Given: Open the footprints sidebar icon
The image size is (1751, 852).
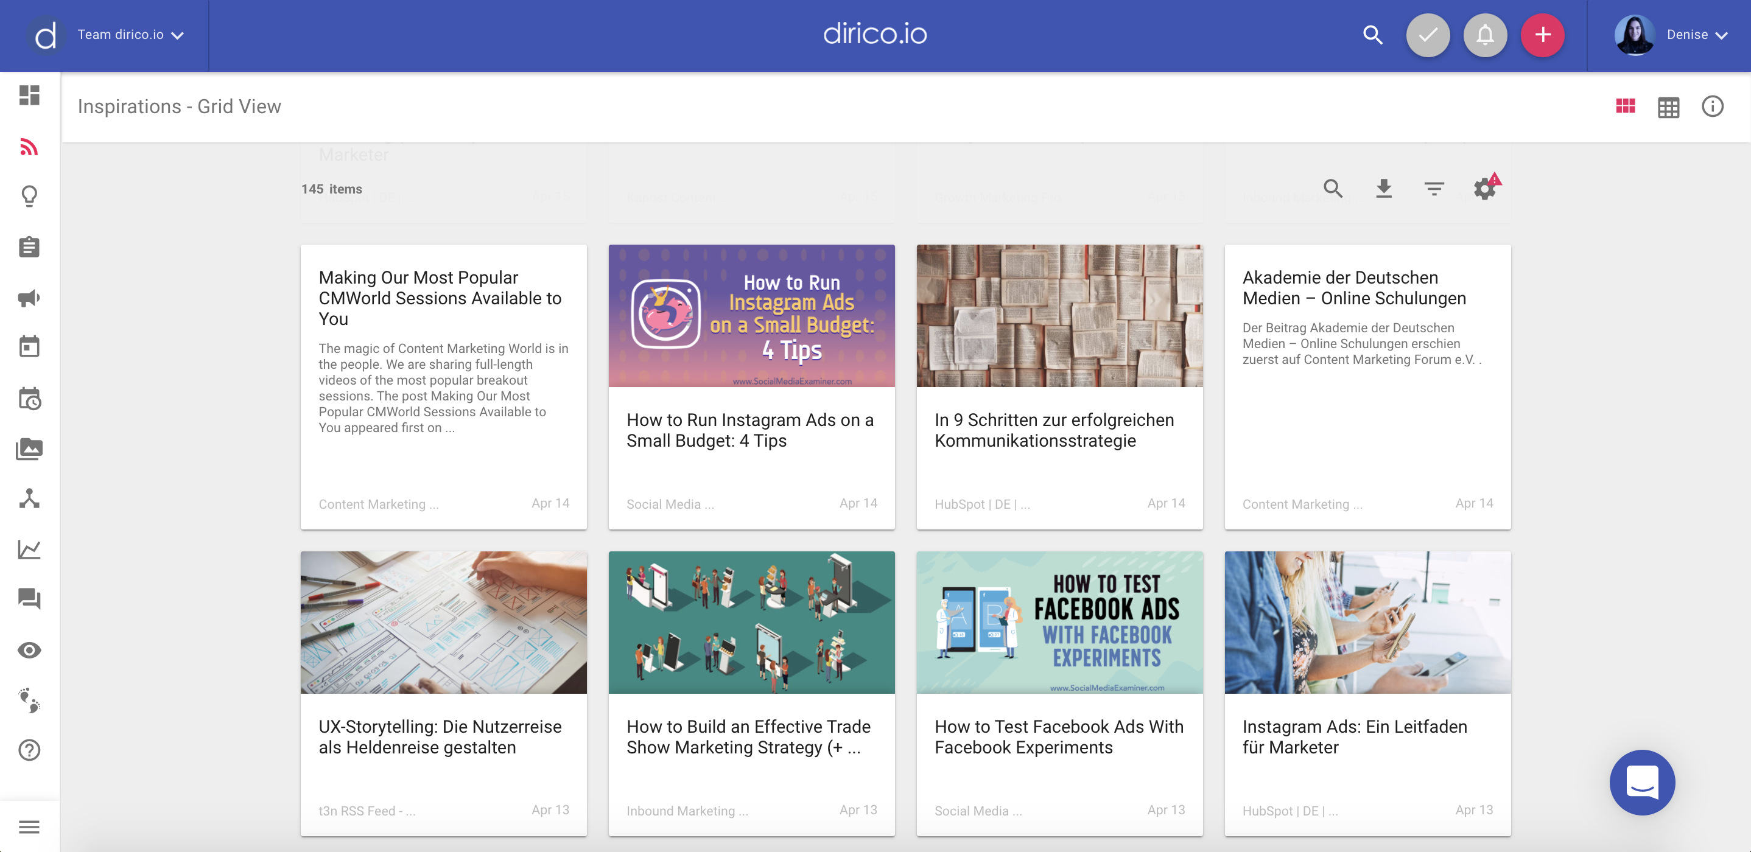Looking at the screenshot, I should [29, 700].
